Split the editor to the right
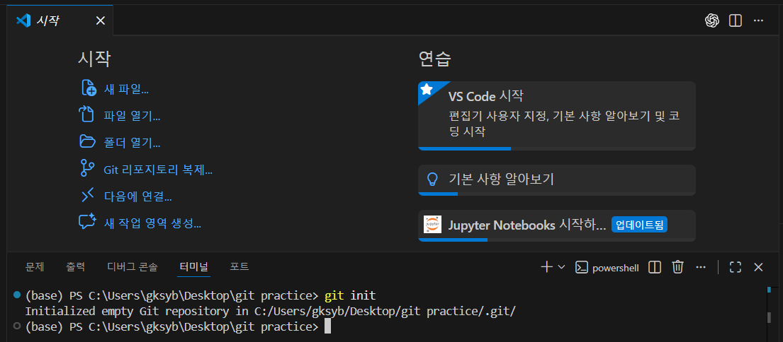This screenshot has height=342, width=783. pyautogui.click(x=735, y=20)
